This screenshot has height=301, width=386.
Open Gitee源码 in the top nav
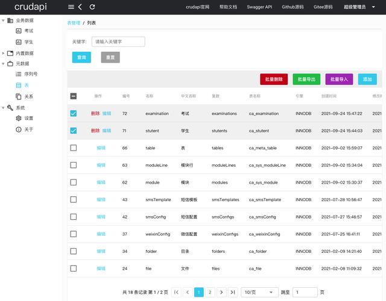point(323,7)
